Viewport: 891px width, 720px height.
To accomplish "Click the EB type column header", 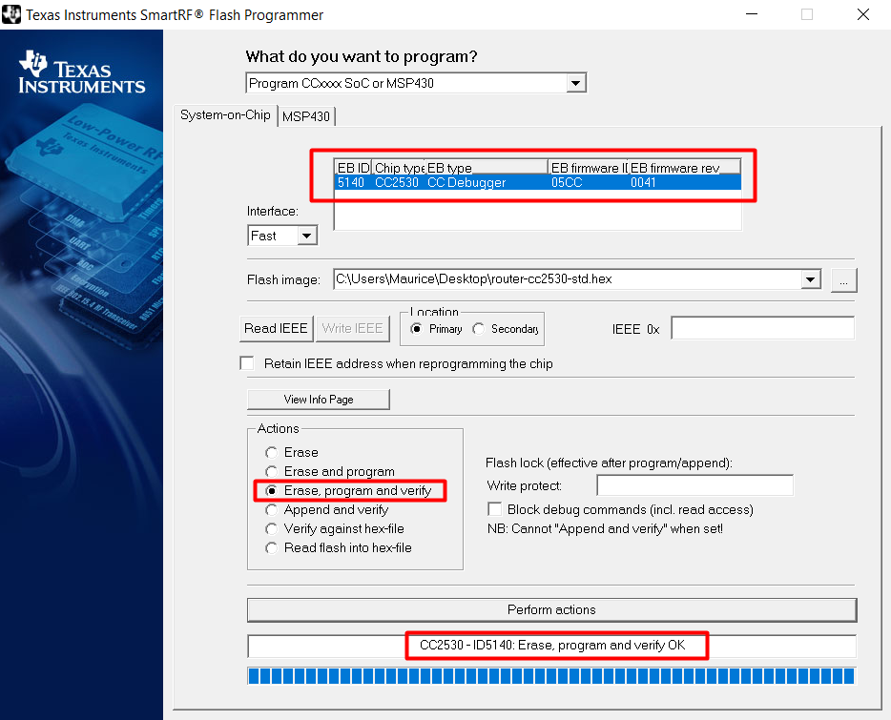I will click(x=487, y=168).
